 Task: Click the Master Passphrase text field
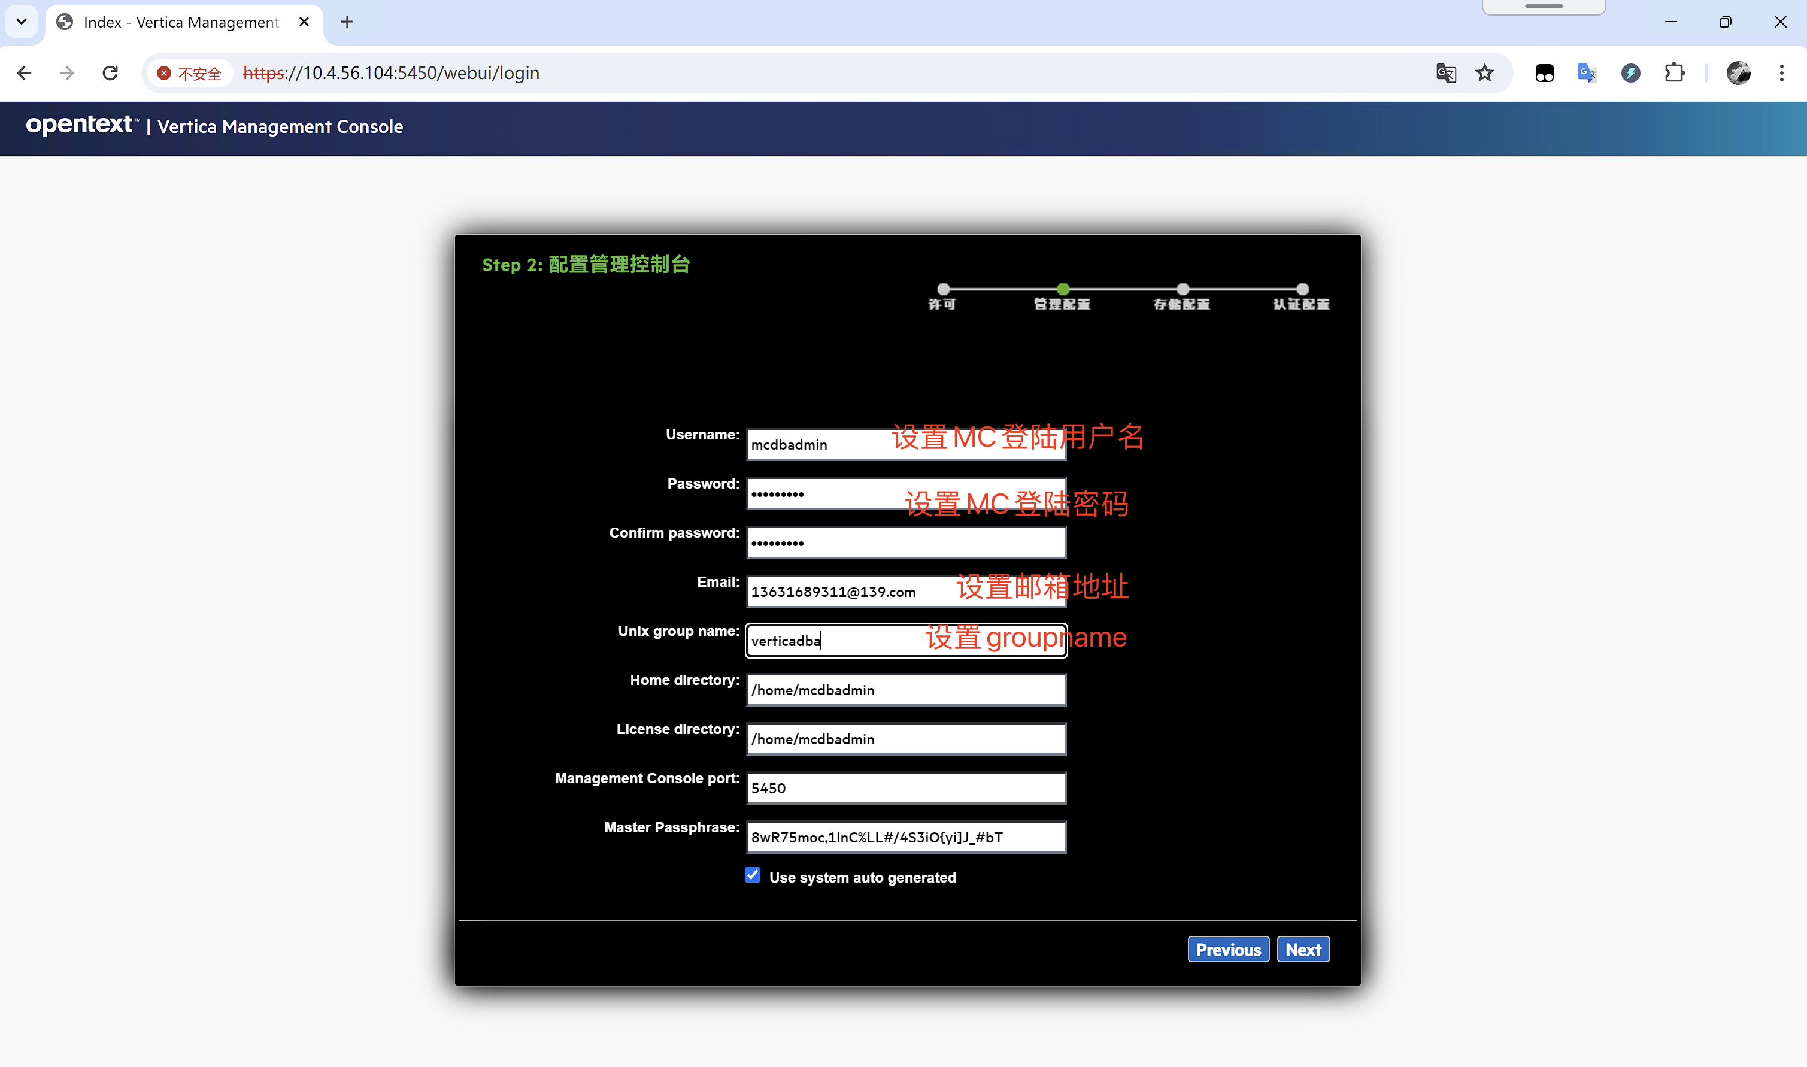[x=906, y=837]
